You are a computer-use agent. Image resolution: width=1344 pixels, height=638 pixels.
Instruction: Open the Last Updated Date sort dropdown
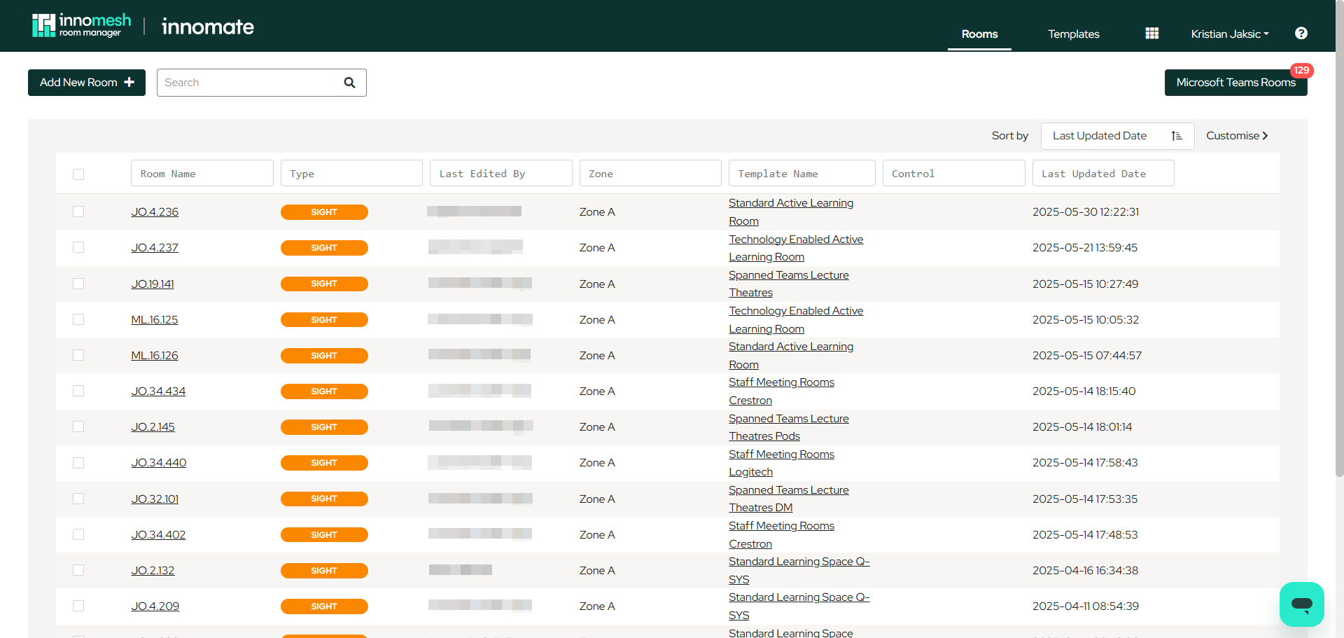coord(1117,136)
